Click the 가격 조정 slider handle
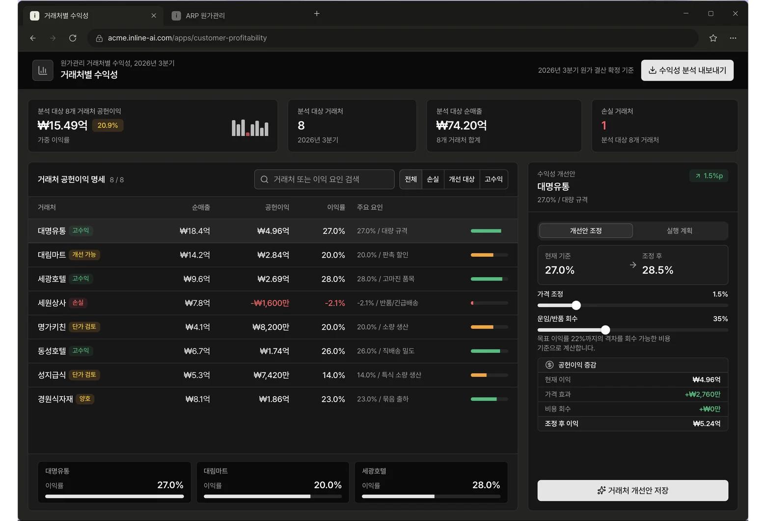Screen dimensions: 766x521 click(576, 305)
